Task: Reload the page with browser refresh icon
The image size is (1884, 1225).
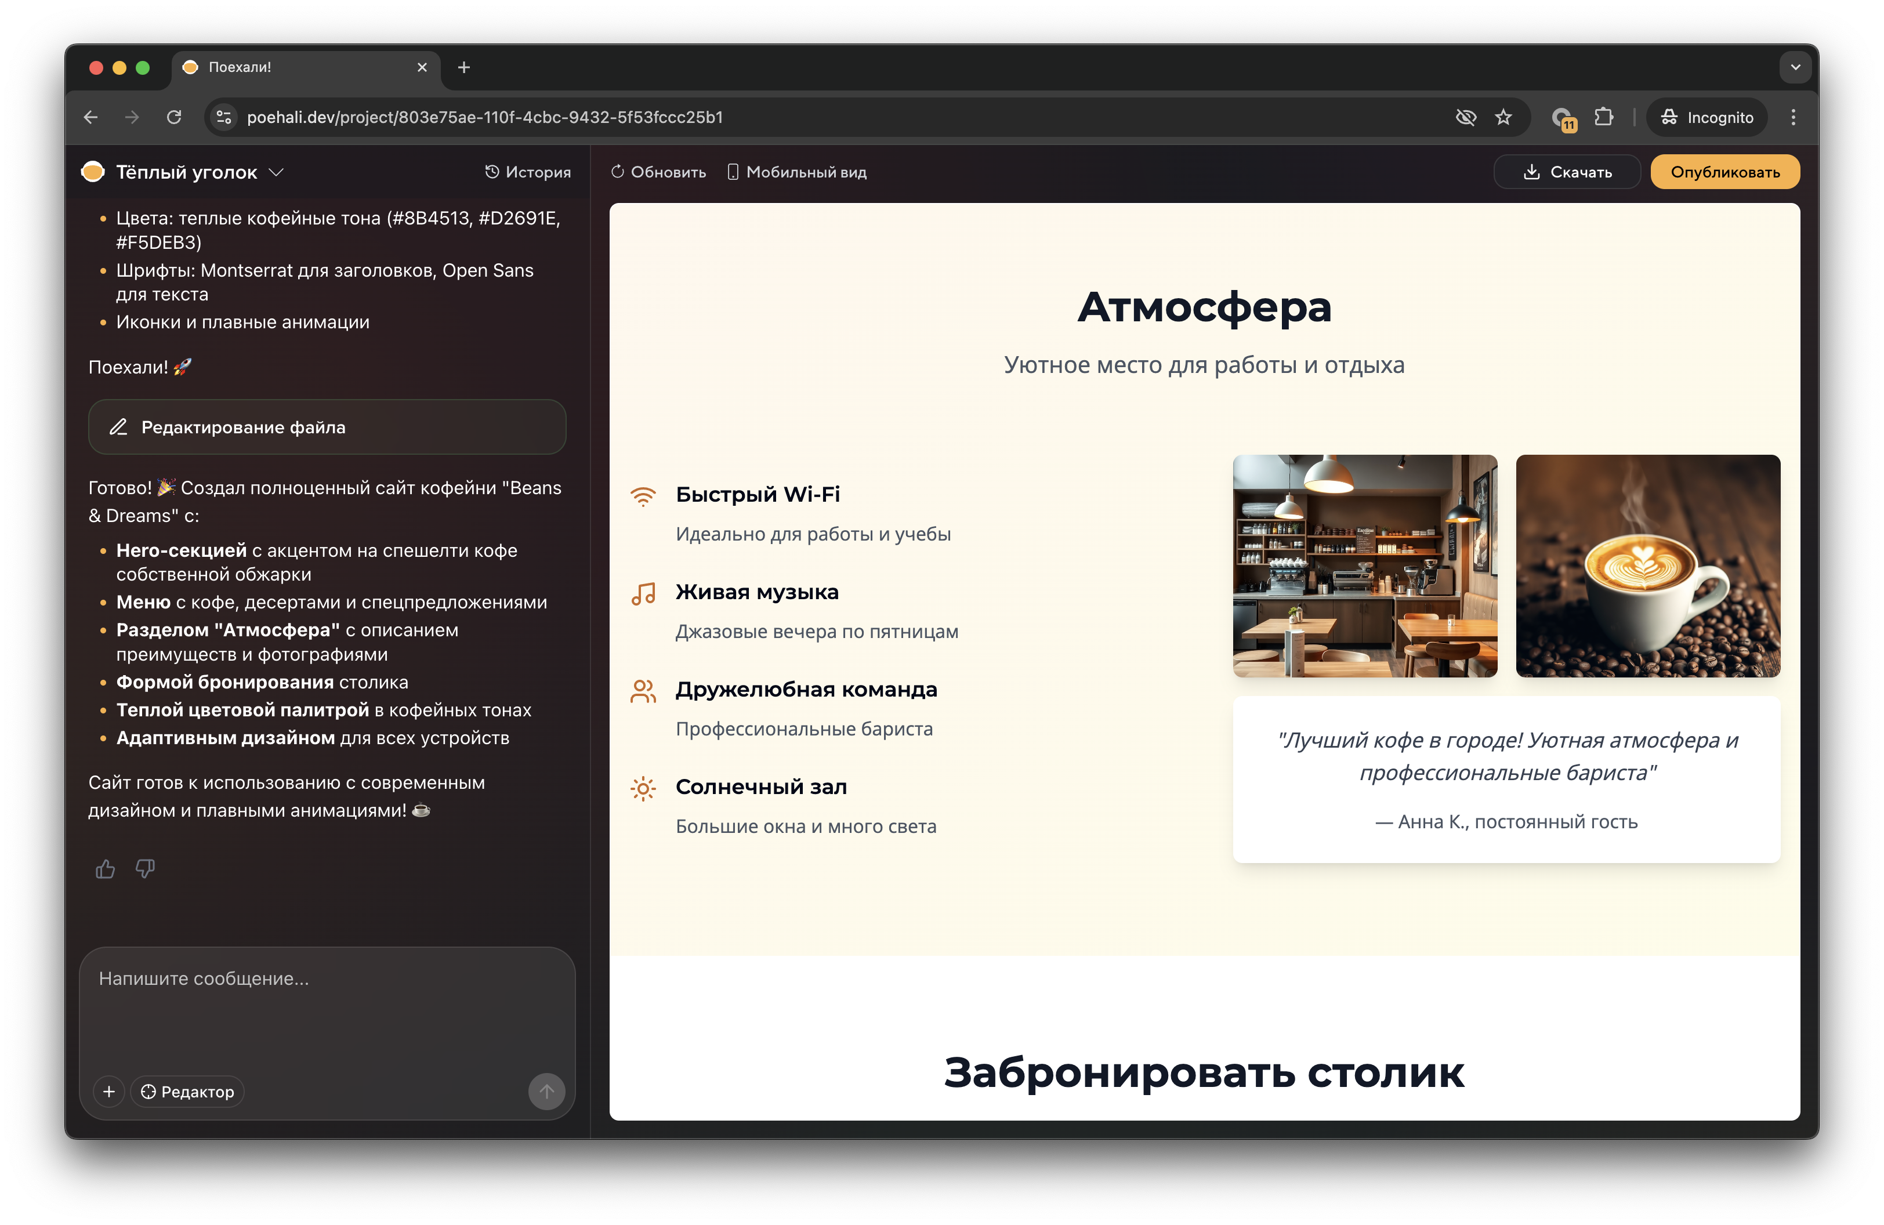Action: point(174,117)
